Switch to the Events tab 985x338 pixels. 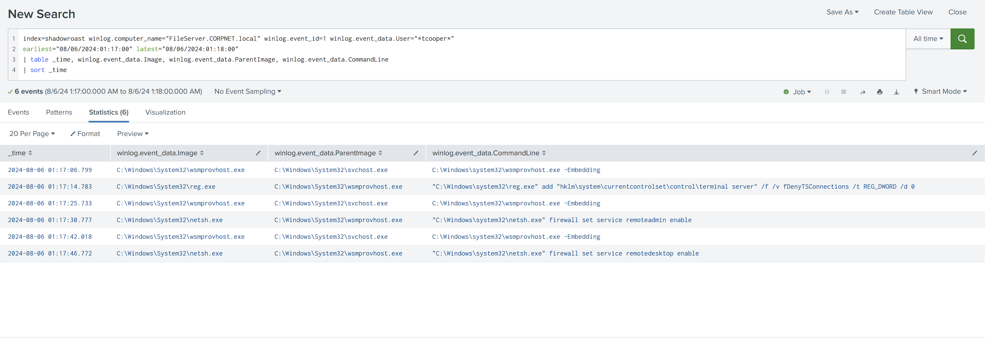tap(18, 112)
